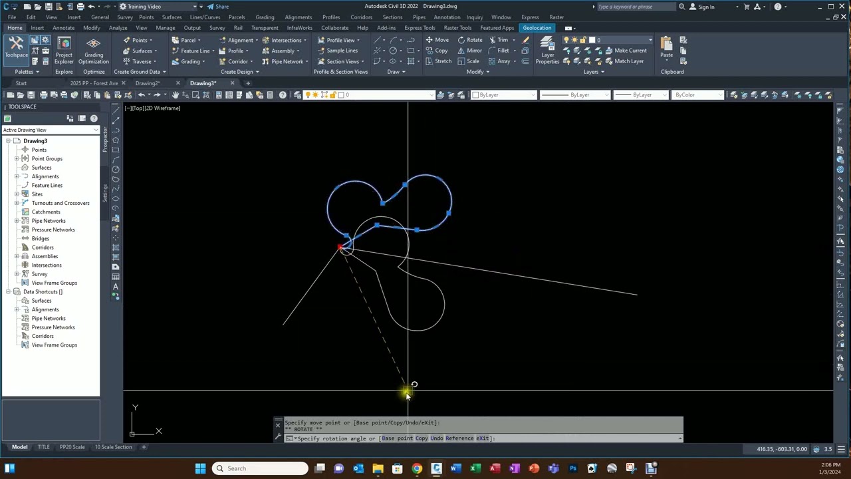Screen dimensions: 851x479
Task: Open the Surfaces dropdown in ribbon
Action: [141, 51]
